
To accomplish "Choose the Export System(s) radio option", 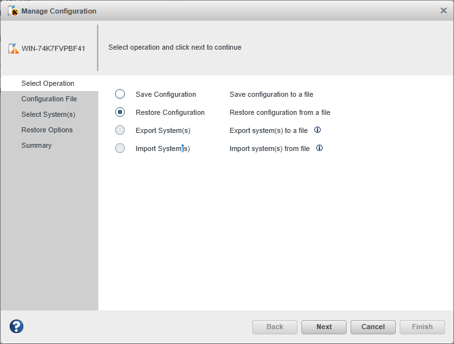I will (120, 130).
